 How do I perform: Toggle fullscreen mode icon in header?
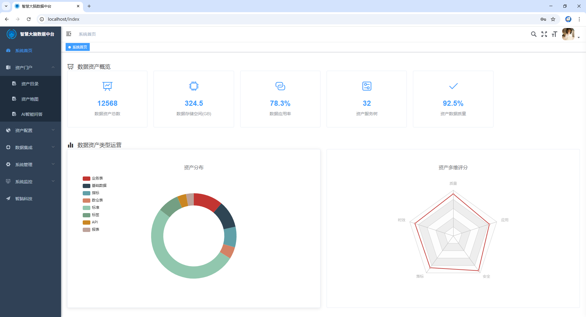coord(544,34)
